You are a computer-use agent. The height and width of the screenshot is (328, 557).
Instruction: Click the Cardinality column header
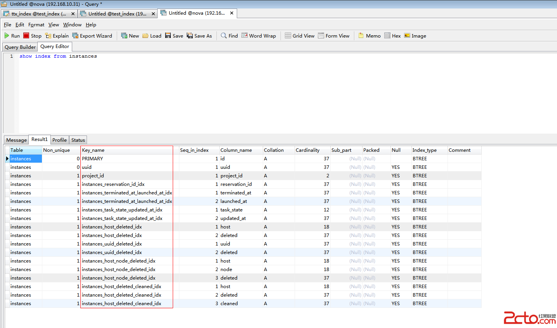312,150
